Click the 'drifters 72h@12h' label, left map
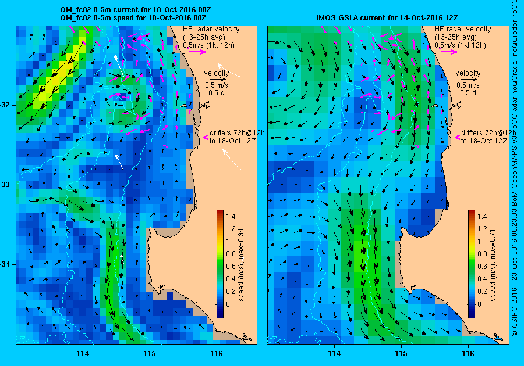Screen dimensions: 524x366 pos(237,132)
